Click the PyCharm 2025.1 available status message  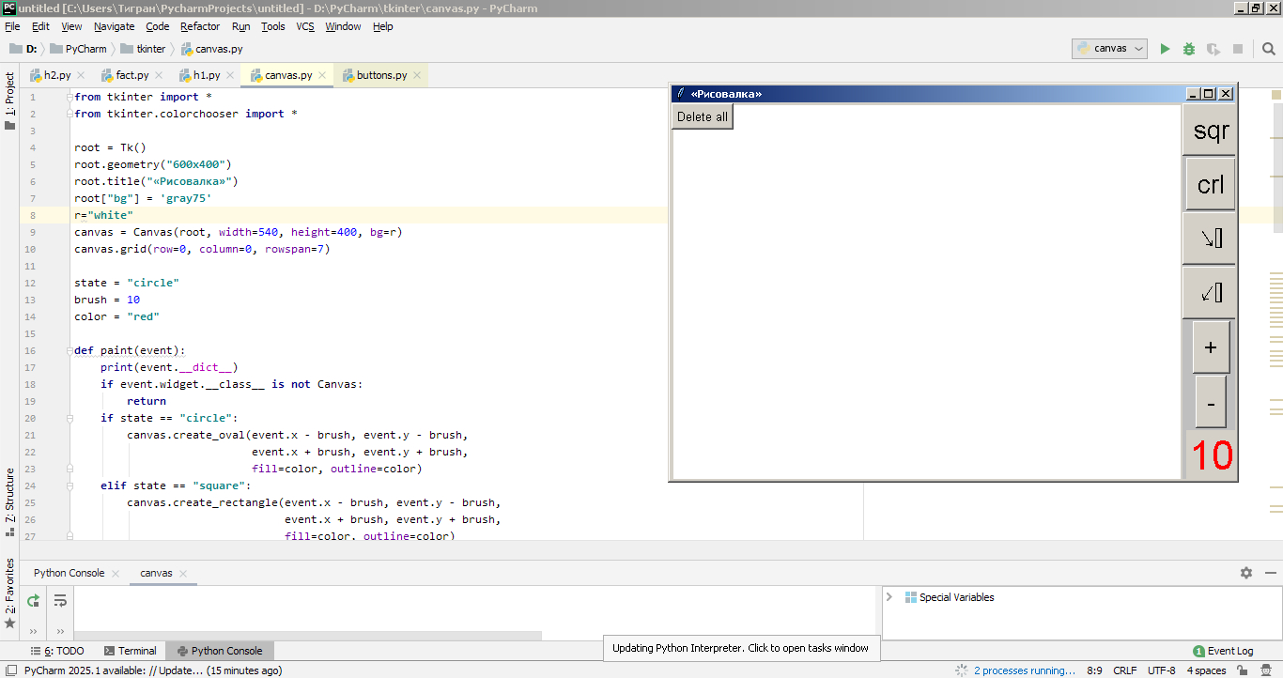(x=152, y=670)
